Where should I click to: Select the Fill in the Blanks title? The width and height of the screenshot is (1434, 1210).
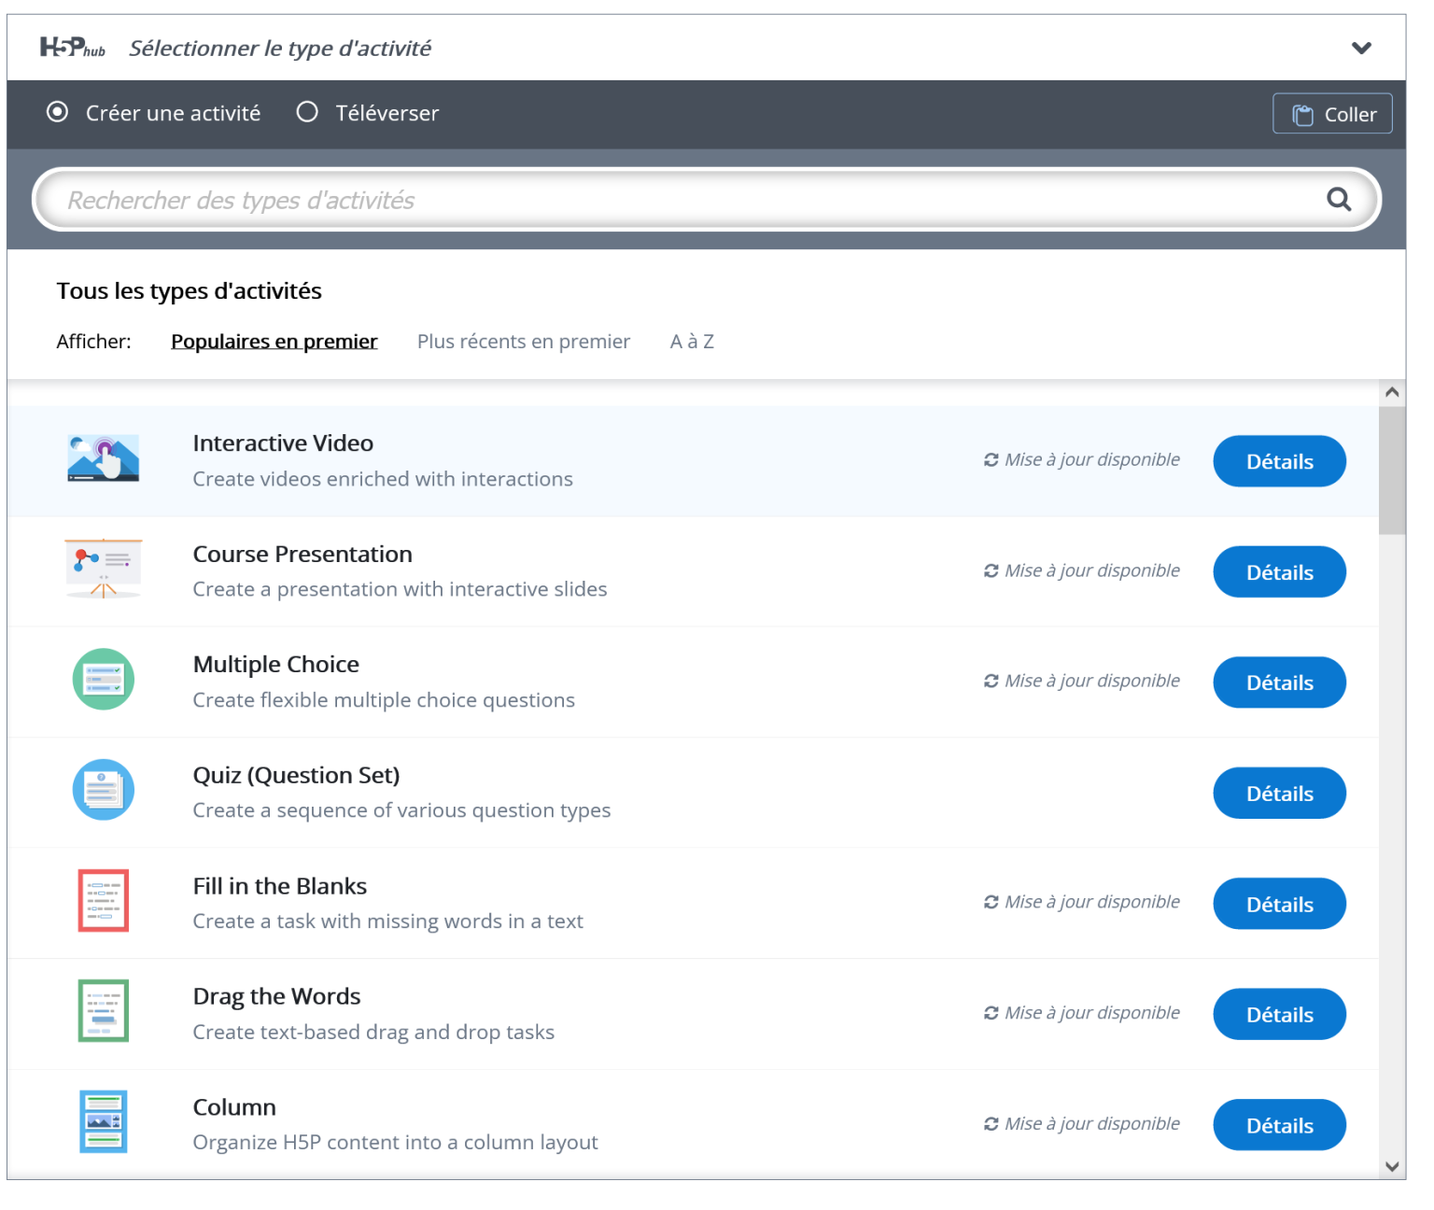click(280, 886)
